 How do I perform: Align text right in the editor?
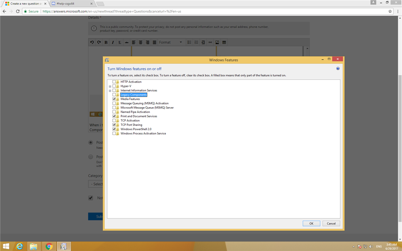point(148,42)
